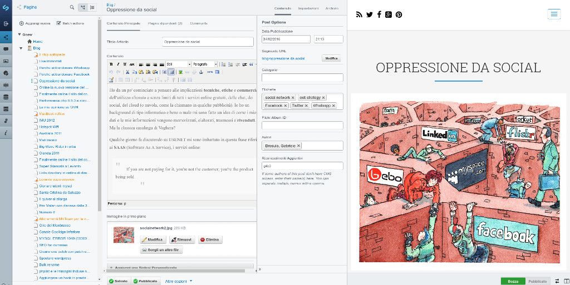Image resolution: width=570 pixels, height=285 pixels.
Task: Click the Rimuovi image button
Action: (182, 239)
